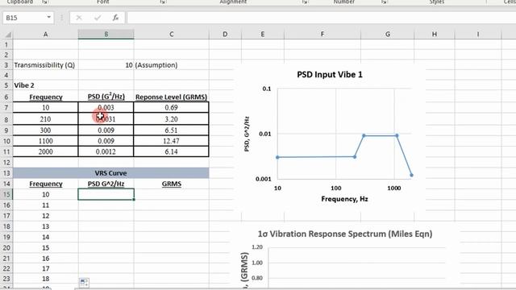Click the Enter checkmark icon in formula bar

point(98,18)
